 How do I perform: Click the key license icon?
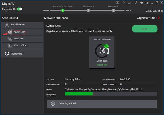(x=136, y=3)
